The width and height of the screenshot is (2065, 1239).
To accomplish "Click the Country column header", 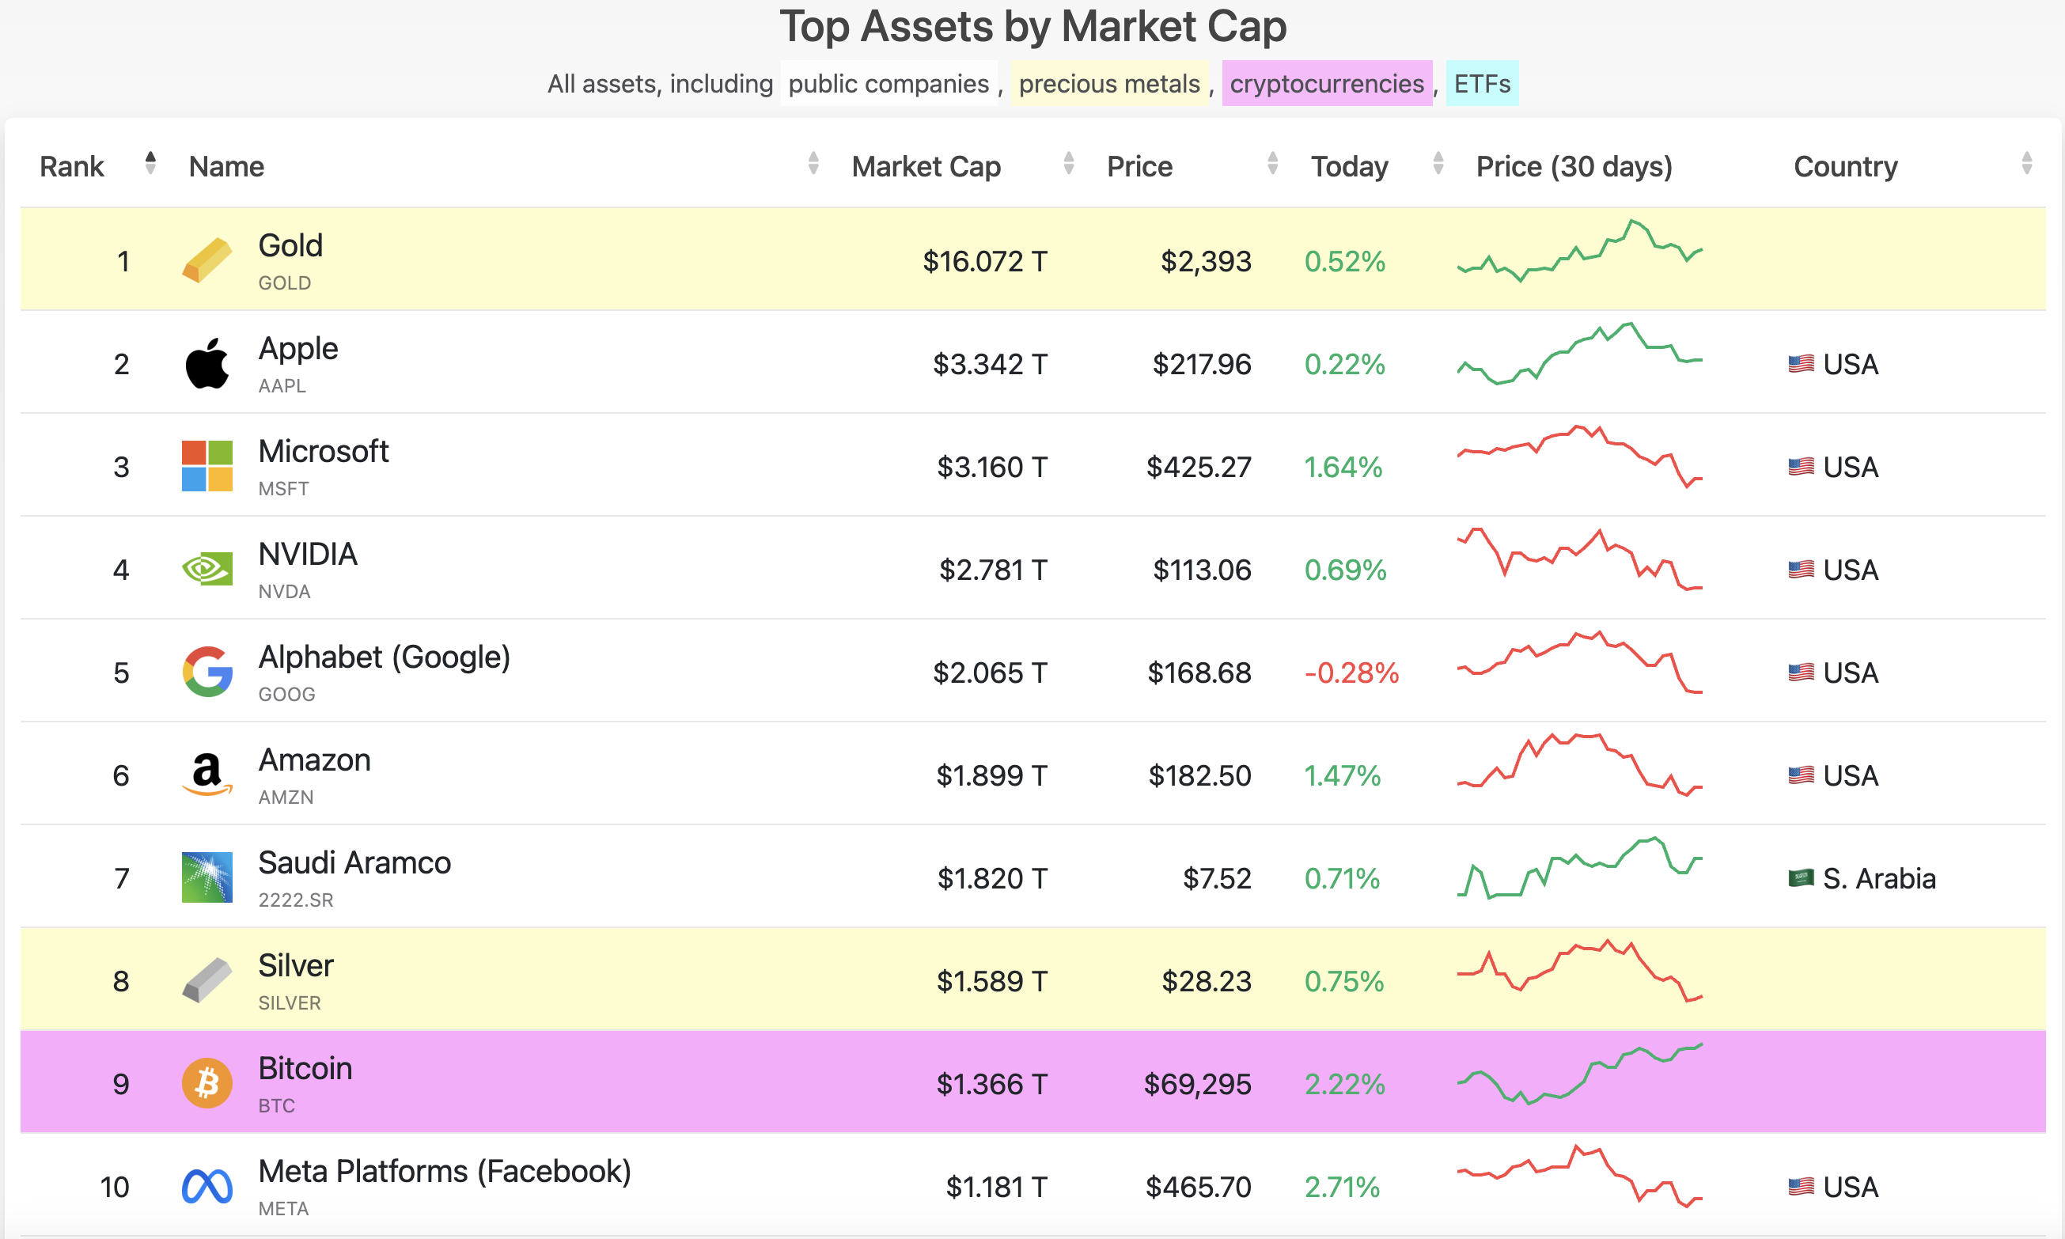I will 1846,166.
